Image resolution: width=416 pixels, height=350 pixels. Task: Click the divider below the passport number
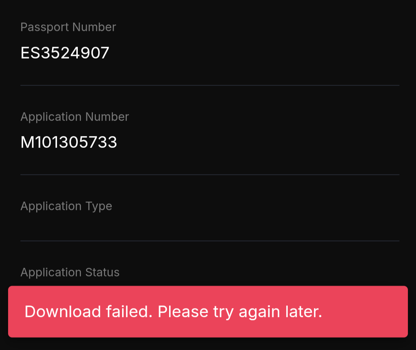click(x=210, y=85)
